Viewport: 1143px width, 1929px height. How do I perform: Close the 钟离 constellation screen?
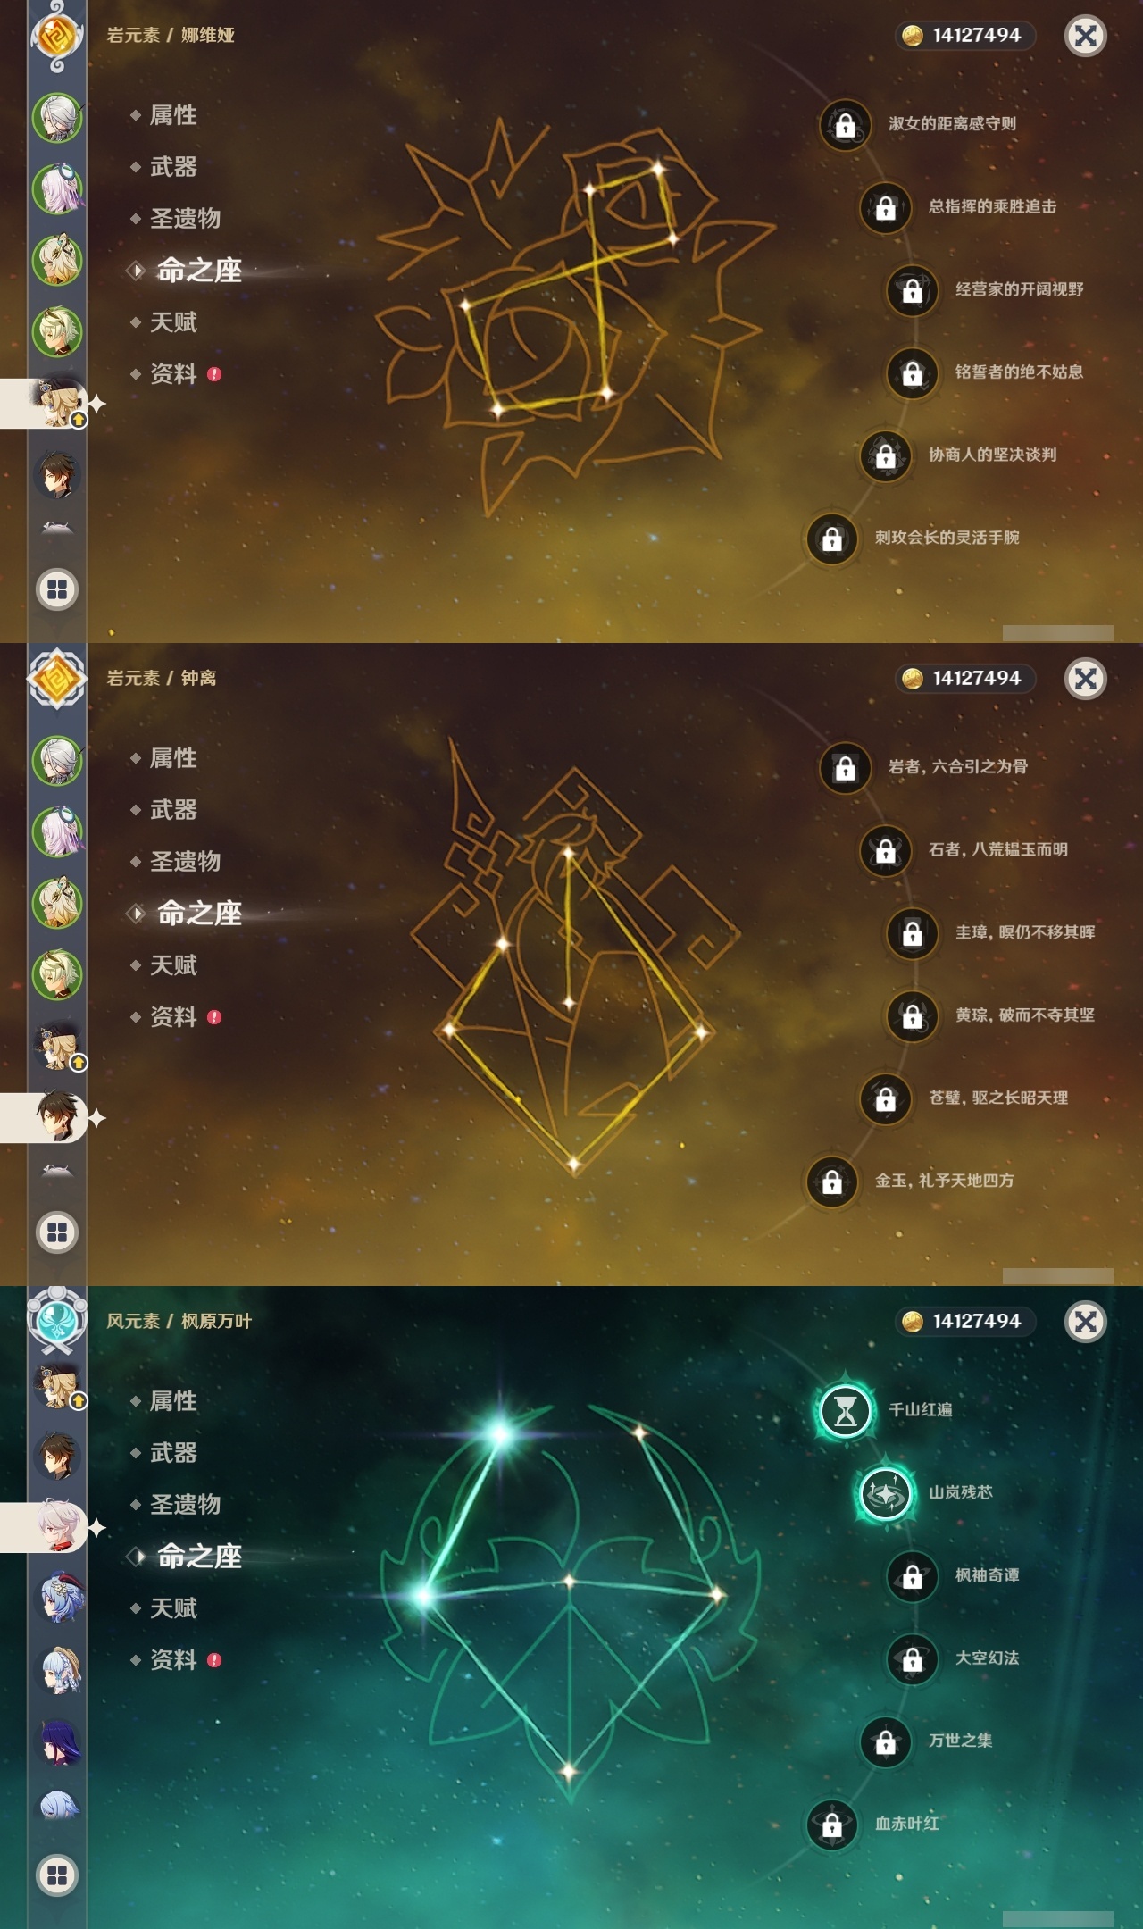coord(1086,679)
